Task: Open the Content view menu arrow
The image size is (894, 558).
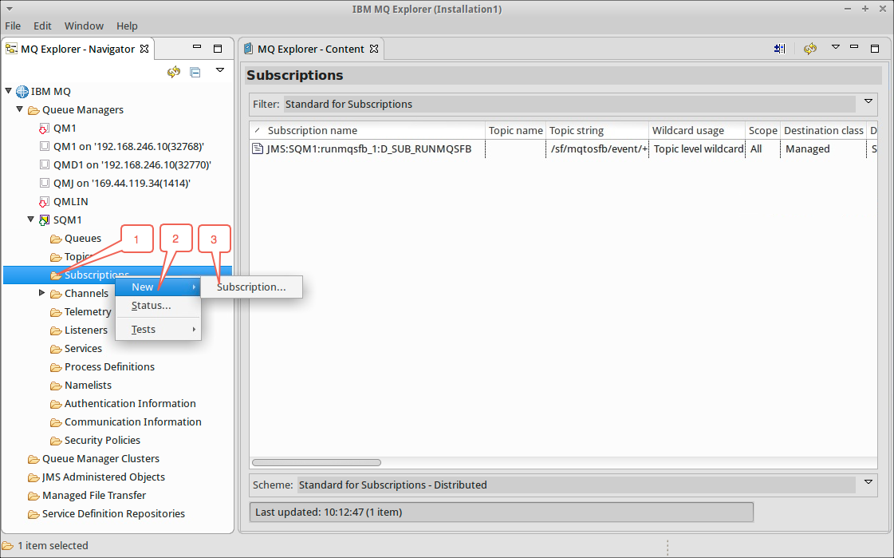Action: click(x=835, y=47)
